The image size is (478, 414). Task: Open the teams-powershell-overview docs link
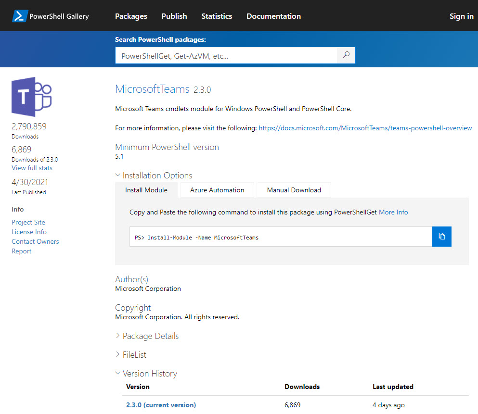click(365, 128)
